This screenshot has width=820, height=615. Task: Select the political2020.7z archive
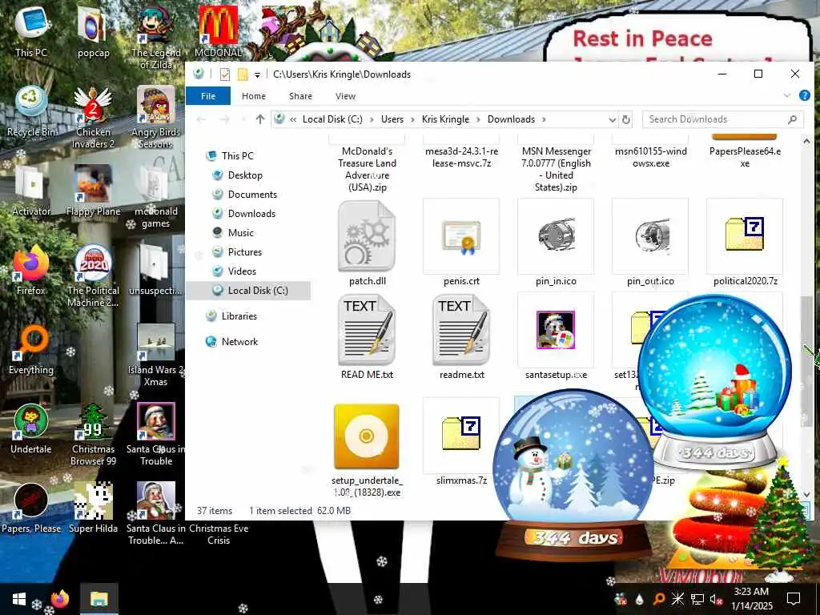click(x=745, y=243)
